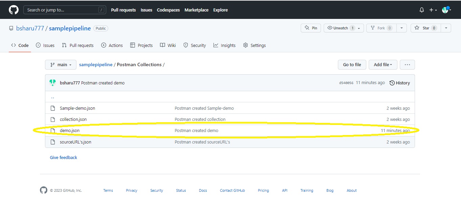Click the file icon for collection.json

pyautogui.click(x=53, y=120)
